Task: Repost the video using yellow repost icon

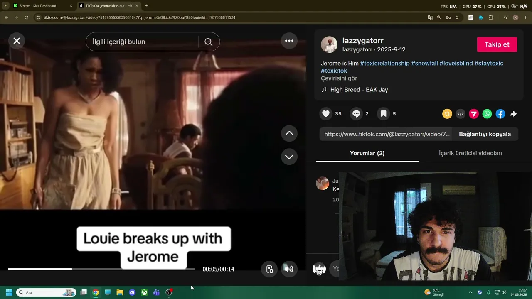Action: [447, 114]
